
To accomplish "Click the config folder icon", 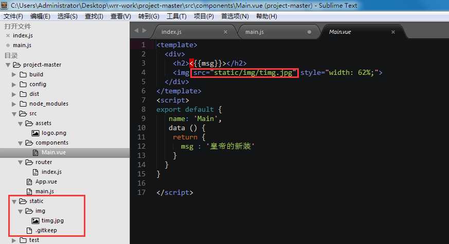I will click(23, 85).
